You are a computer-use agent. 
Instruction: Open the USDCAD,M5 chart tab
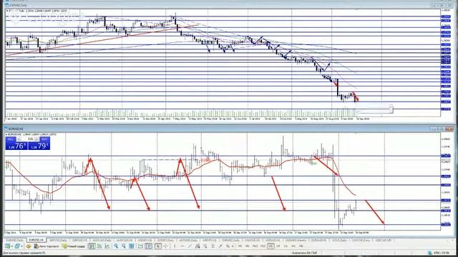pos(383,241)
